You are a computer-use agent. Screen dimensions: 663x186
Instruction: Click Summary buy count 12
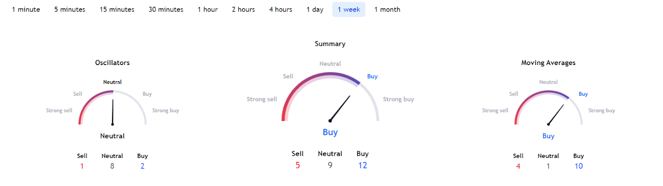coord(363,165)
